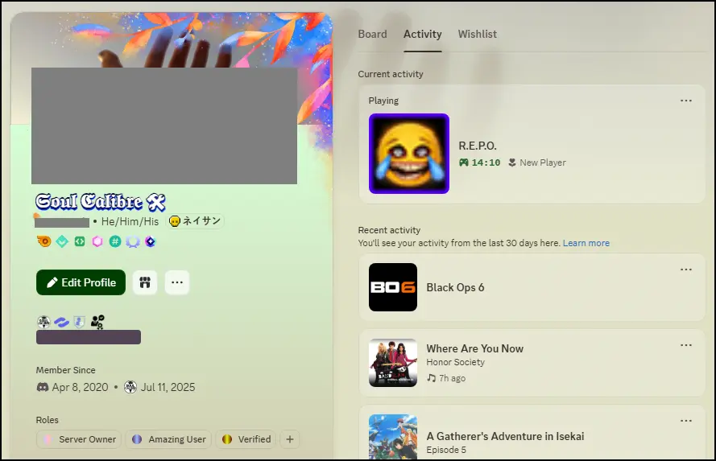Click the Apr 8, 2020 join date
The width and height of the screenshot is (716, 461).
tap(80, 387)
